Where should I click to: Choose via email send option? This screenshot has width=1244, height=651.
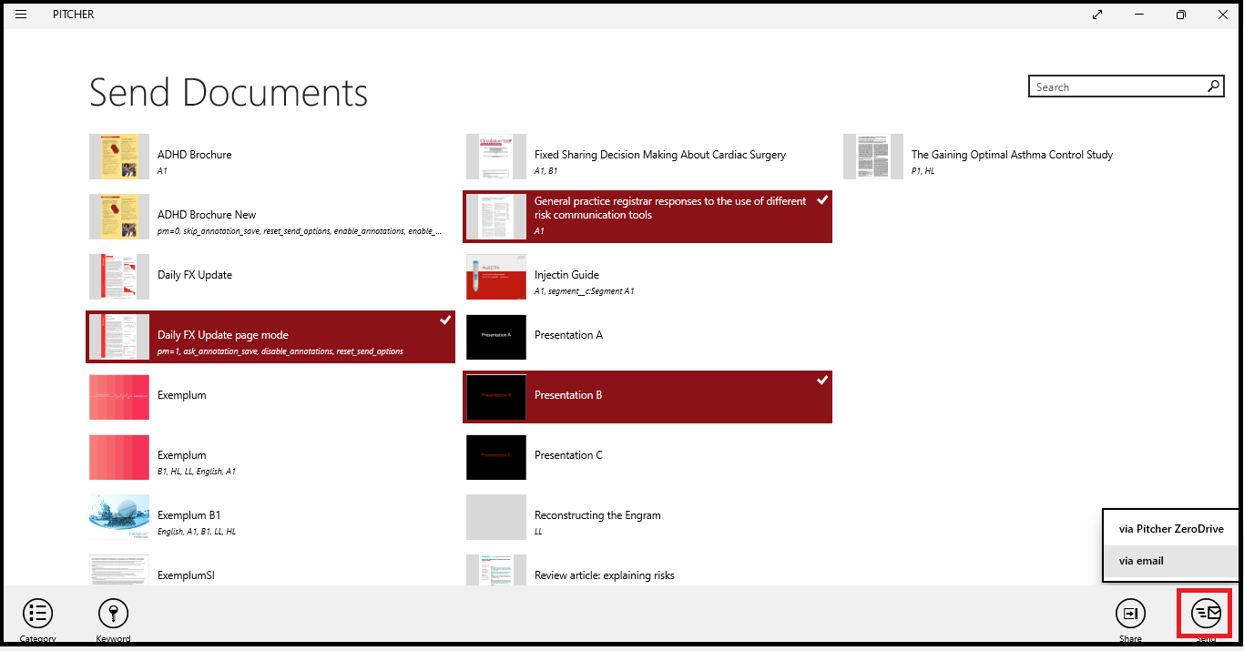pyautogui.click(x=1170, y=561)
